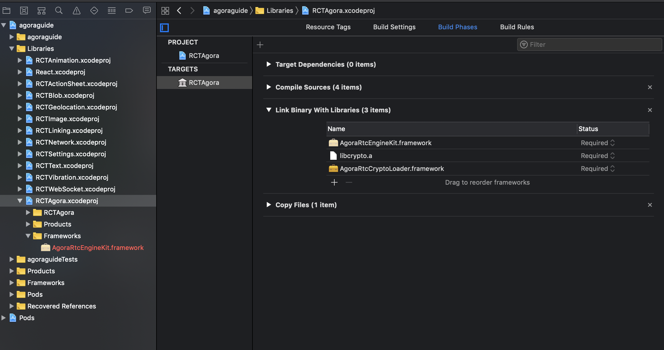This screenshot has width=664, height=350.
Task: Select the RCTAgora project entry
Action: tap(204, 56)
